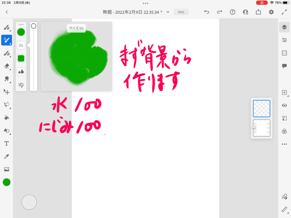Select the Text tool

pyautogui.click(x=6, y=144)
